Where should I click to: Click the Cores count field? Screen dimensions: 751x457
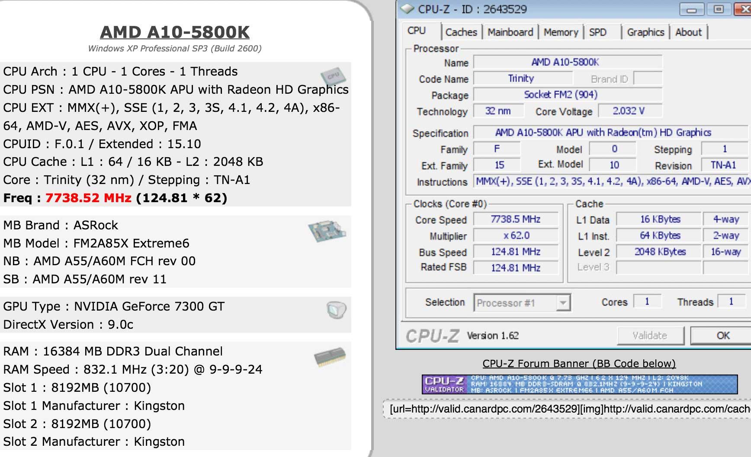click(x=647, y=301)
